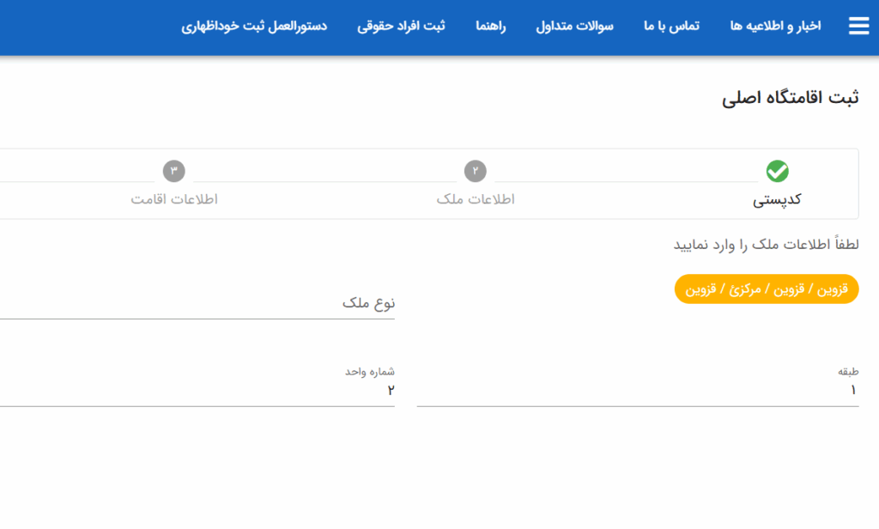Image resolution: width=879 pixels, height=529 pixels.
Task: Select the 'کدپستی' step label
Action: pos(777,200)
